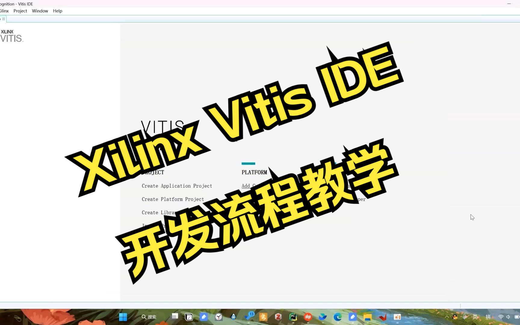
Task: Open the Windows Start menu
Action: click(123, 317)
